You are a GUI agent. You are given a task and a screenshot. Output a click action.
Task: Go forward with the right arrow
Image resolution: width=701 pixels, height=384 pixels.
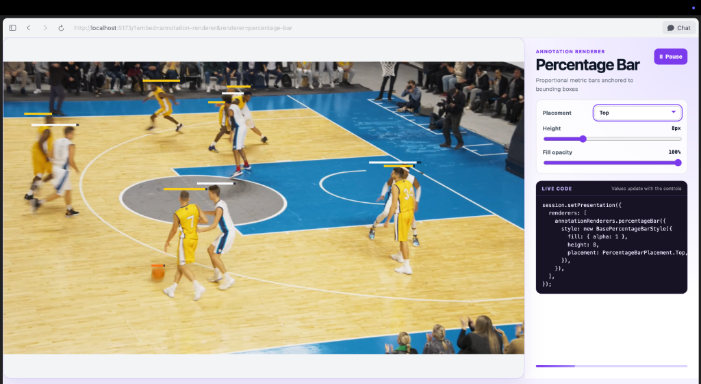(45, 28)
